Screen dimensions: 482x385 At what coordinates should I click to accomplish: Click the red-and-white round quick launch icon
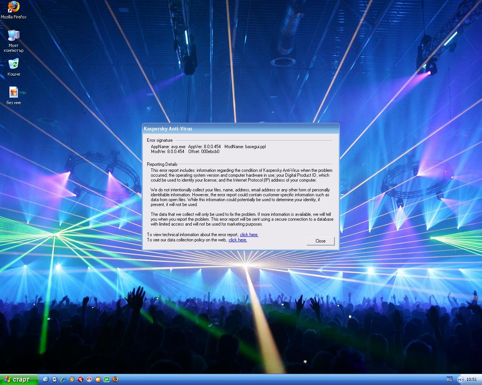(89, 379)
